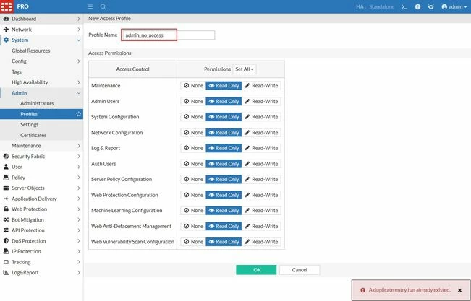This screenshot has width=471, height=301.
Task: Set Web Anti-Defacement Management to None
Action: point(193,226)
